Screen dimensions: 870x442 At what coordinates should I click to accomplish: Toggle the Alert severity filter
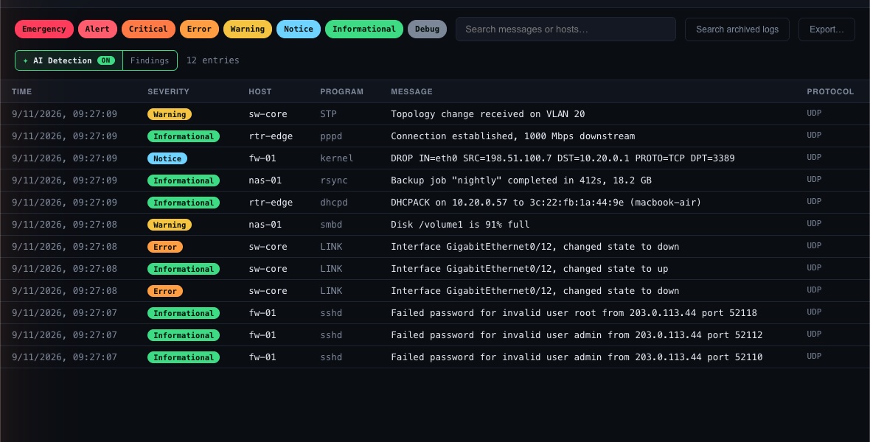[x=97, y=29]
